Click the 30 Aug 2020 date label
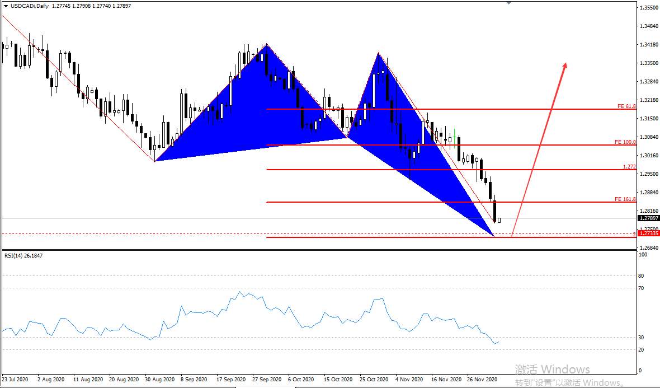Screen dimensions: 660x388 click(x=159, y=380)
